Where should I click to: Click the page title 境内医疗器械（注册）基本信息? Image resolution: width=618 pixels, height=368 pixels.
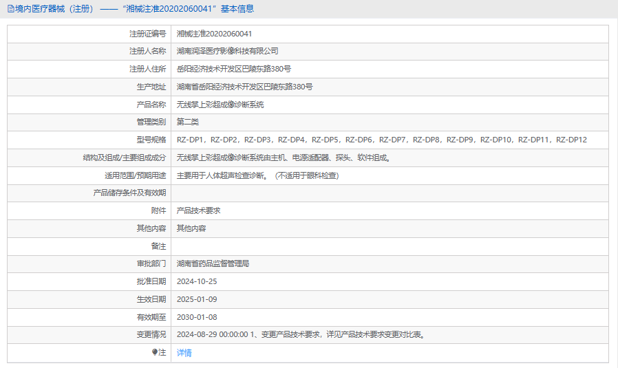(x=134, y=9)
